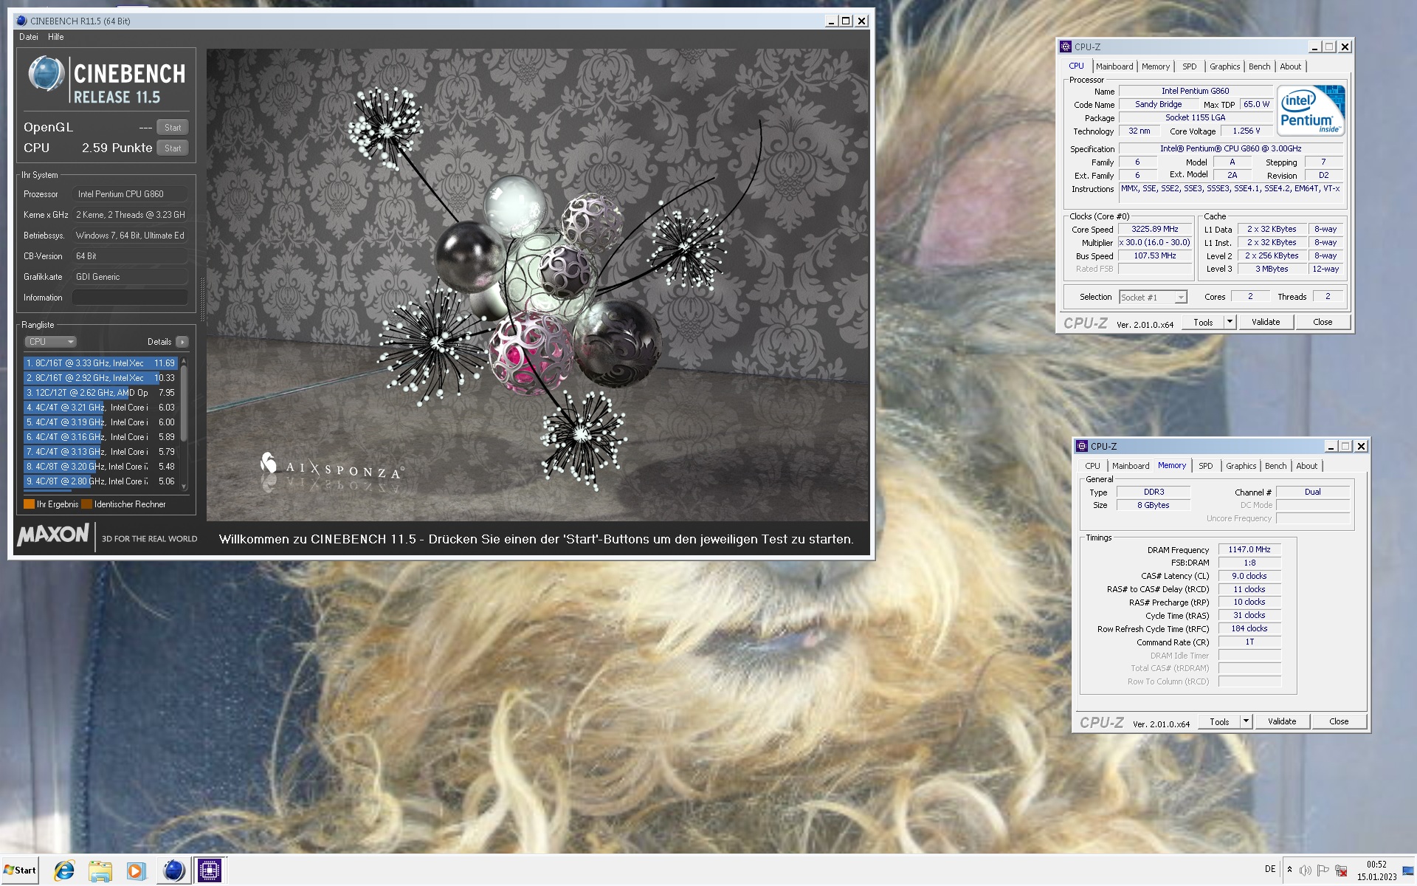
Task: Open SPD tab in lower CPU-Z
Action: tap(1205, 466)
